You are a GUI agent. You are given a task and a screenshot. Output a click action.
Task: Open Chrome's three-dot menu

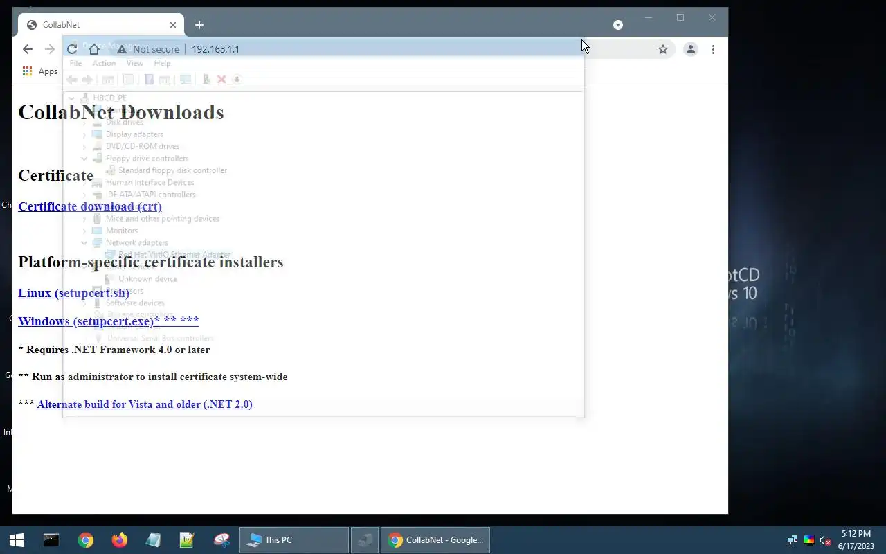(713, 49)
